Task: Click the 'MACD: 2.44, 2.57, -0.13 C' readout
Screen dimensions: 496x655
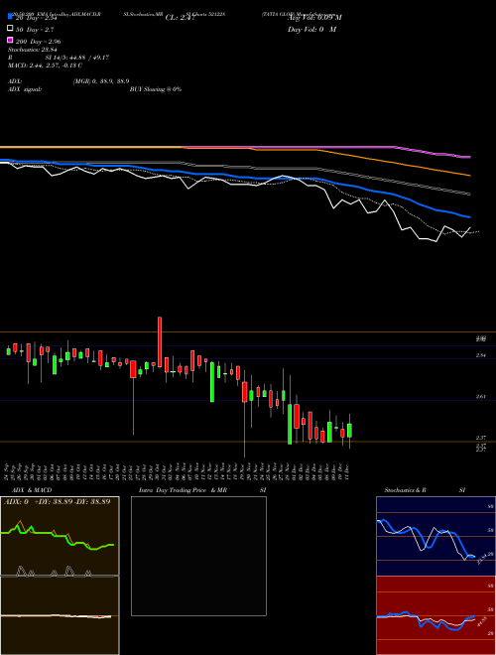Action: [45, 65]
